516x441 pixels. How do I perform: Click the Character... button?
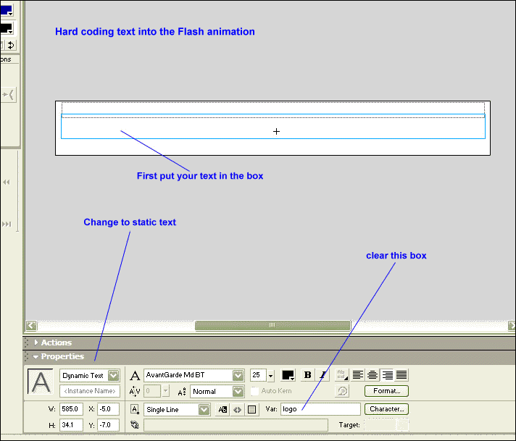(x=386, y=409)
